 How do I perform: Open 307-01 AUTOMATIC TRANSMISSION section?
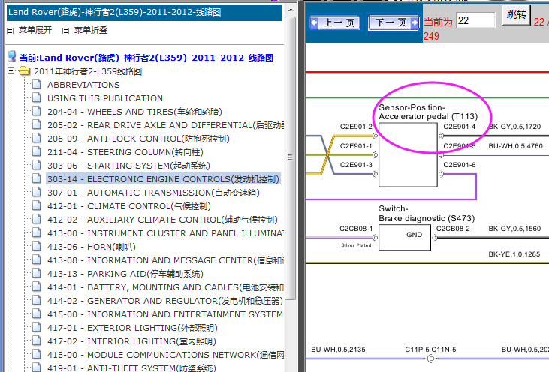[x=153, y=193]
